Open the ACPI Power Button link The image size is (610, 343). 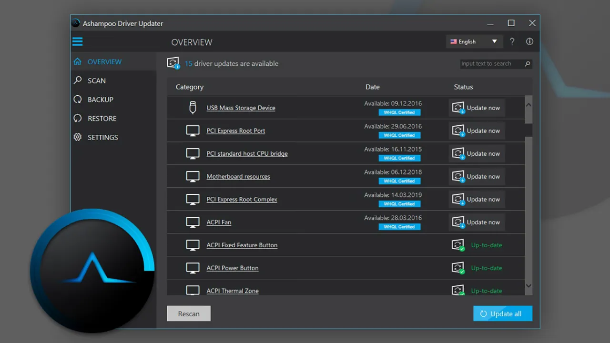[233, 268]
